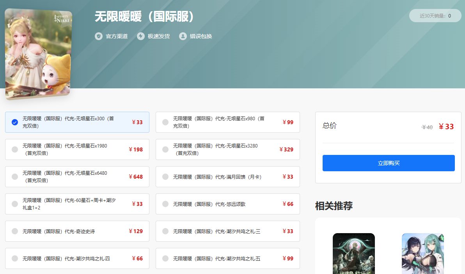Click the lightning icon beside 极速发货

(140, 37)
